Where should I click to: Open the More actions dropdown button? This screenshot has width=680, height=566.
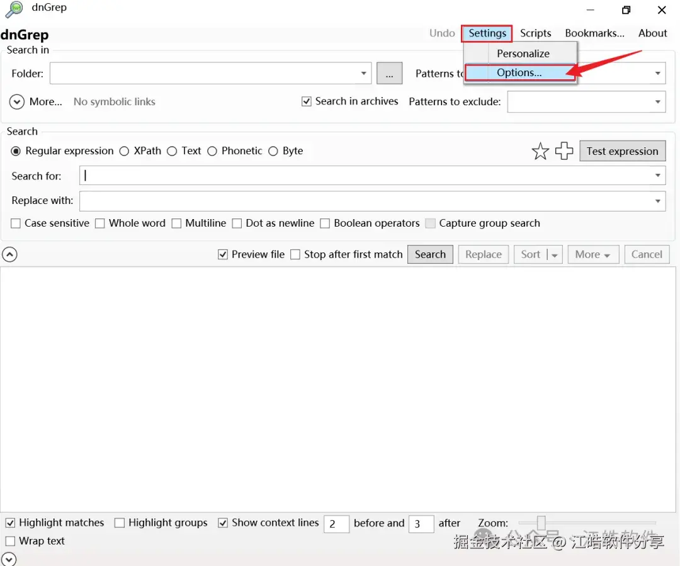coord(592,254)
